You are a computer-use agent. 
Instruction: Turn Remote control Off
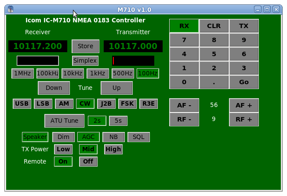[88, 161]
